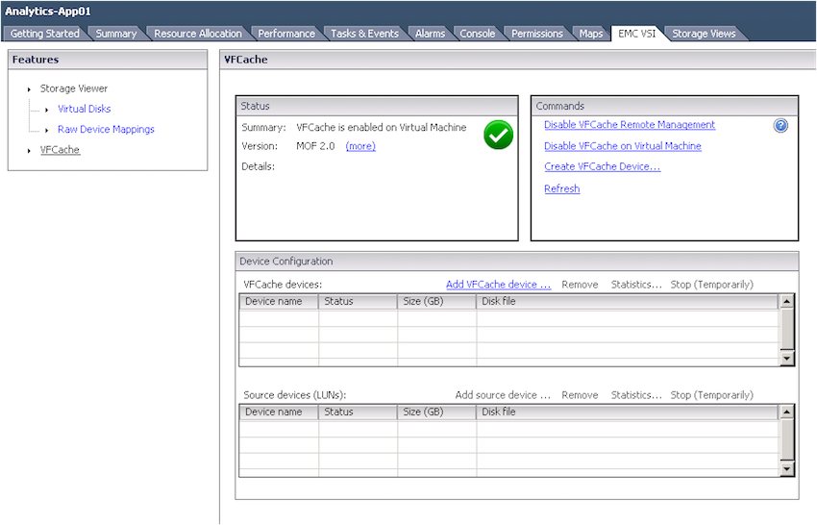Open the Maps tab
This screenshot has height=525, width=817.
[x=590, y=34]
